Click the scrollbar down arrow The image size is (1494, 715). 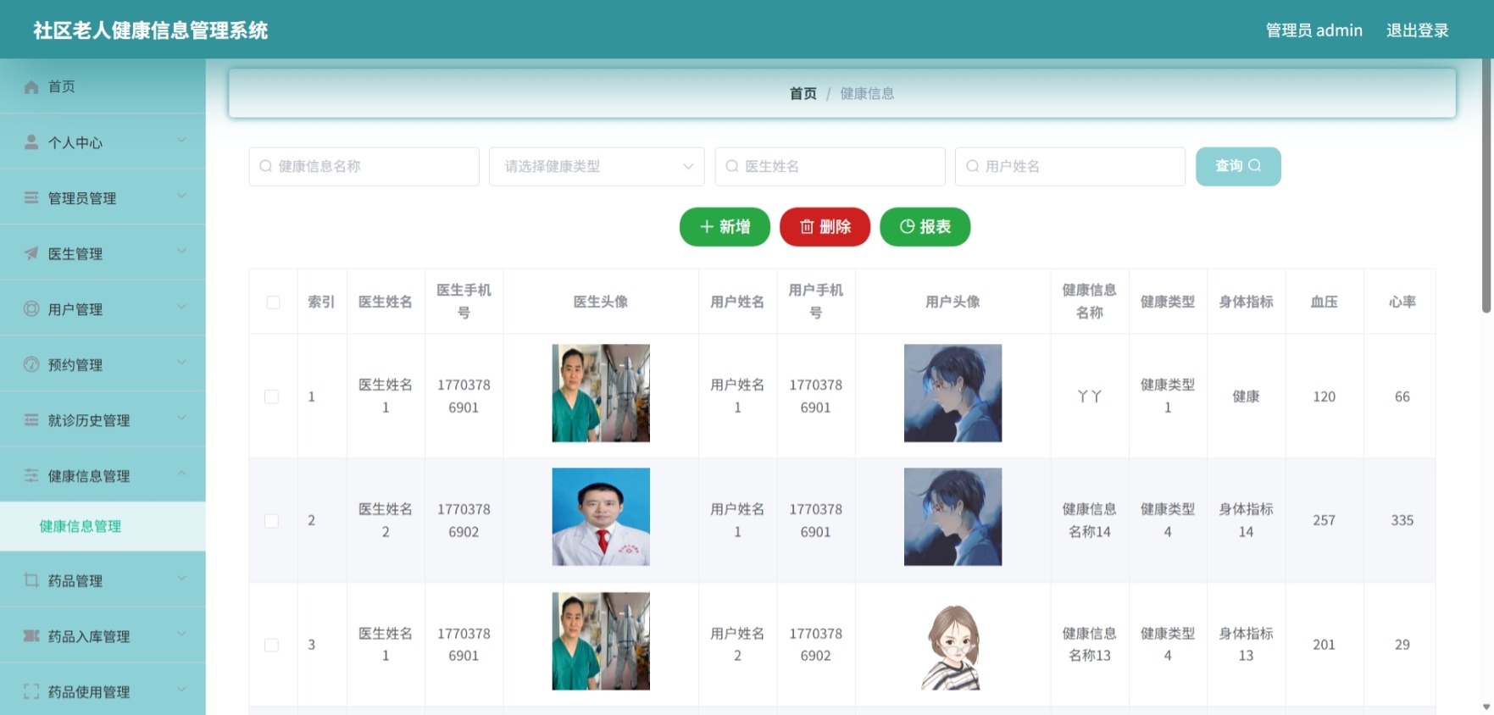coord(1486,707)
